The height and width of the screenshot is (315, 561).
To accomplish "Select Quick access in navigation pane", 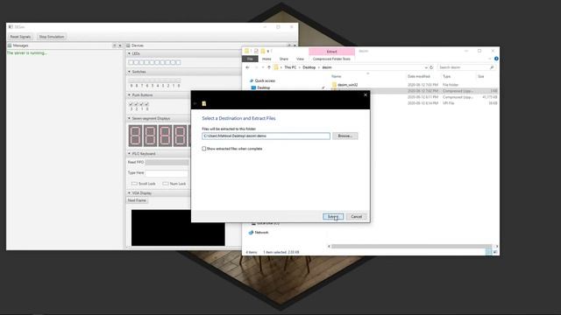I will pos(265,80).
